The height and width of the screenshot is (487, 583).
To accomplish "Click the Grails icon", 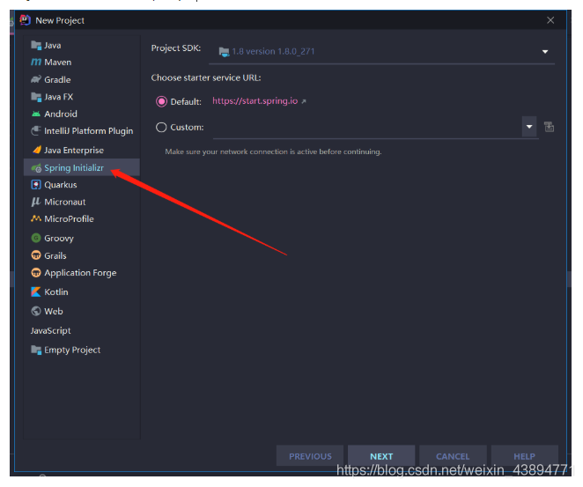I will [x=36, y=255].
